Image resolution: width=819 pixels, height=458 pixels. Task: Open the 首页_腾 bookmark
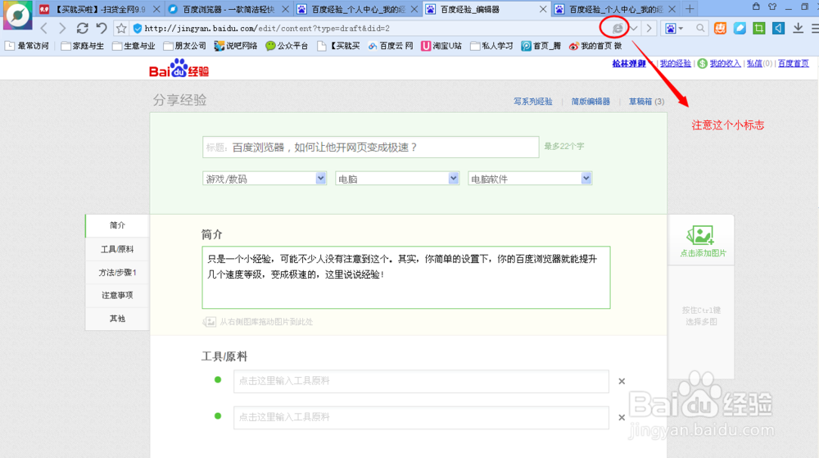click(x=541, y=46)
